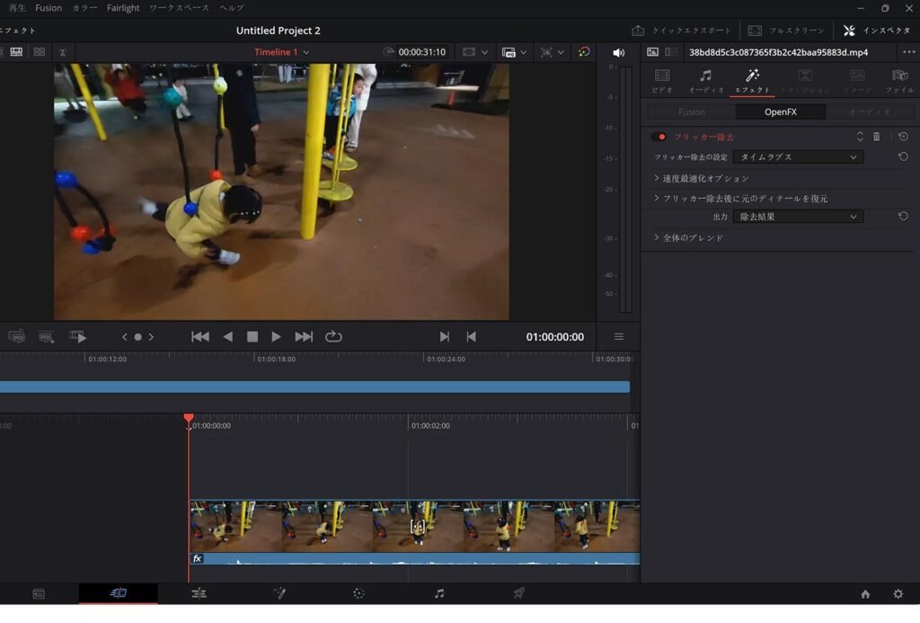Switch to the Video inspector tab

662,80
